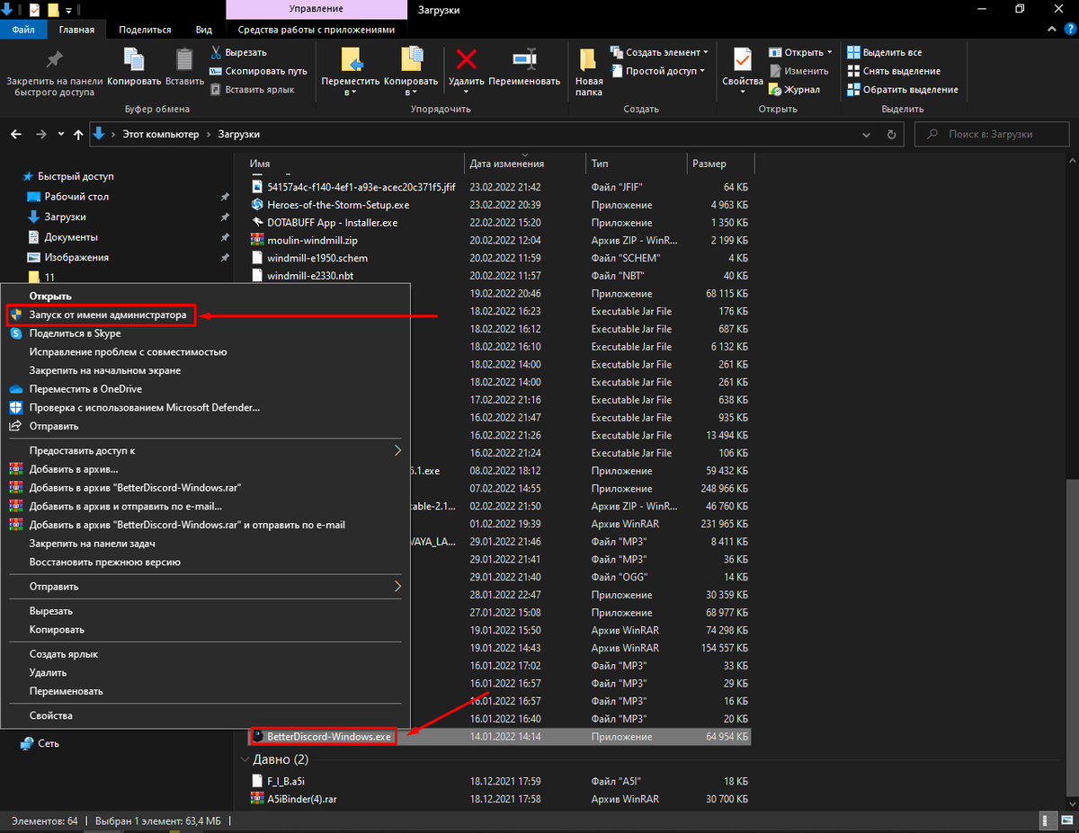Click the refresh button in address bar

(891, 135)
